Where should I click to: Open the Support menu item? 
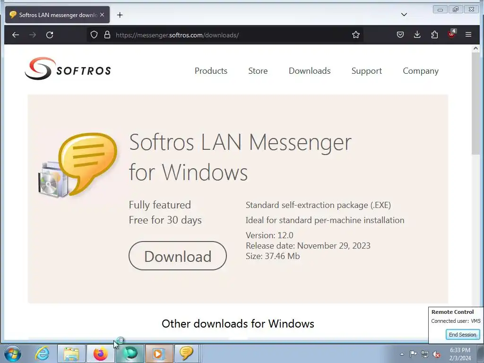[x=366, y=71]
